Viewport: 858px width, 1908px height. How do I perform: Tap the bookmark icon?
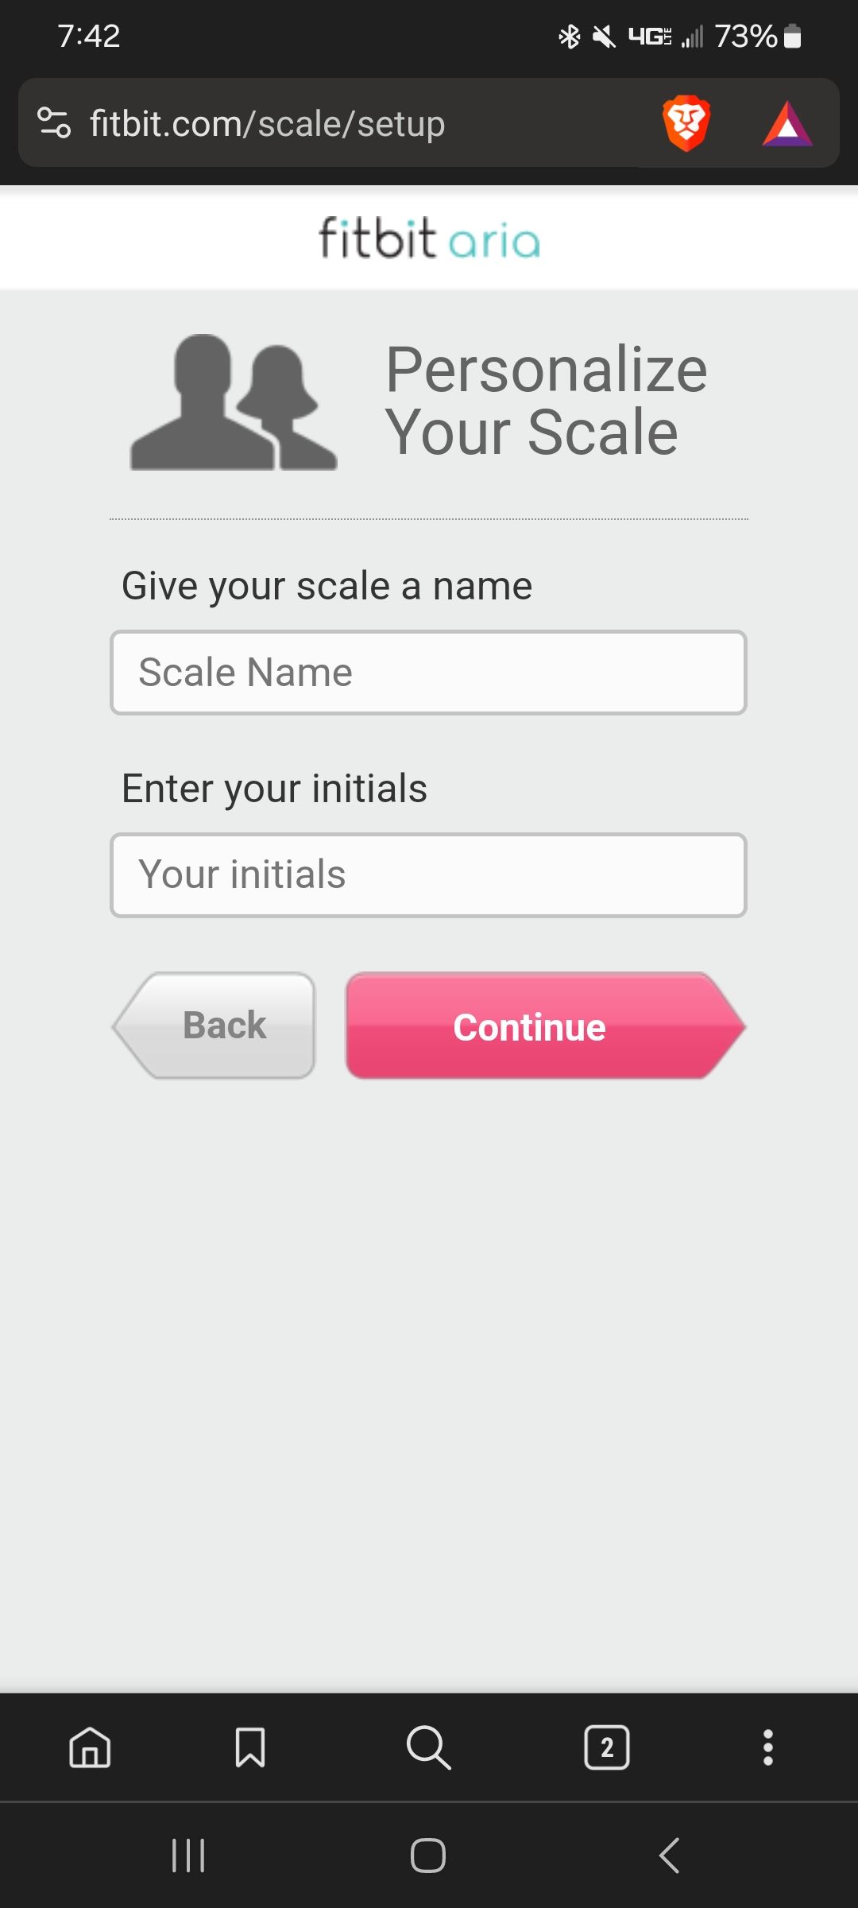(250, 1747)
